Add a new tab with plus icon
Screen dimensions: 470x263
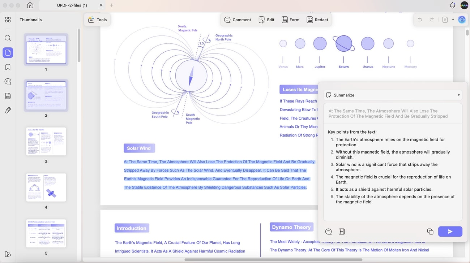111,5
